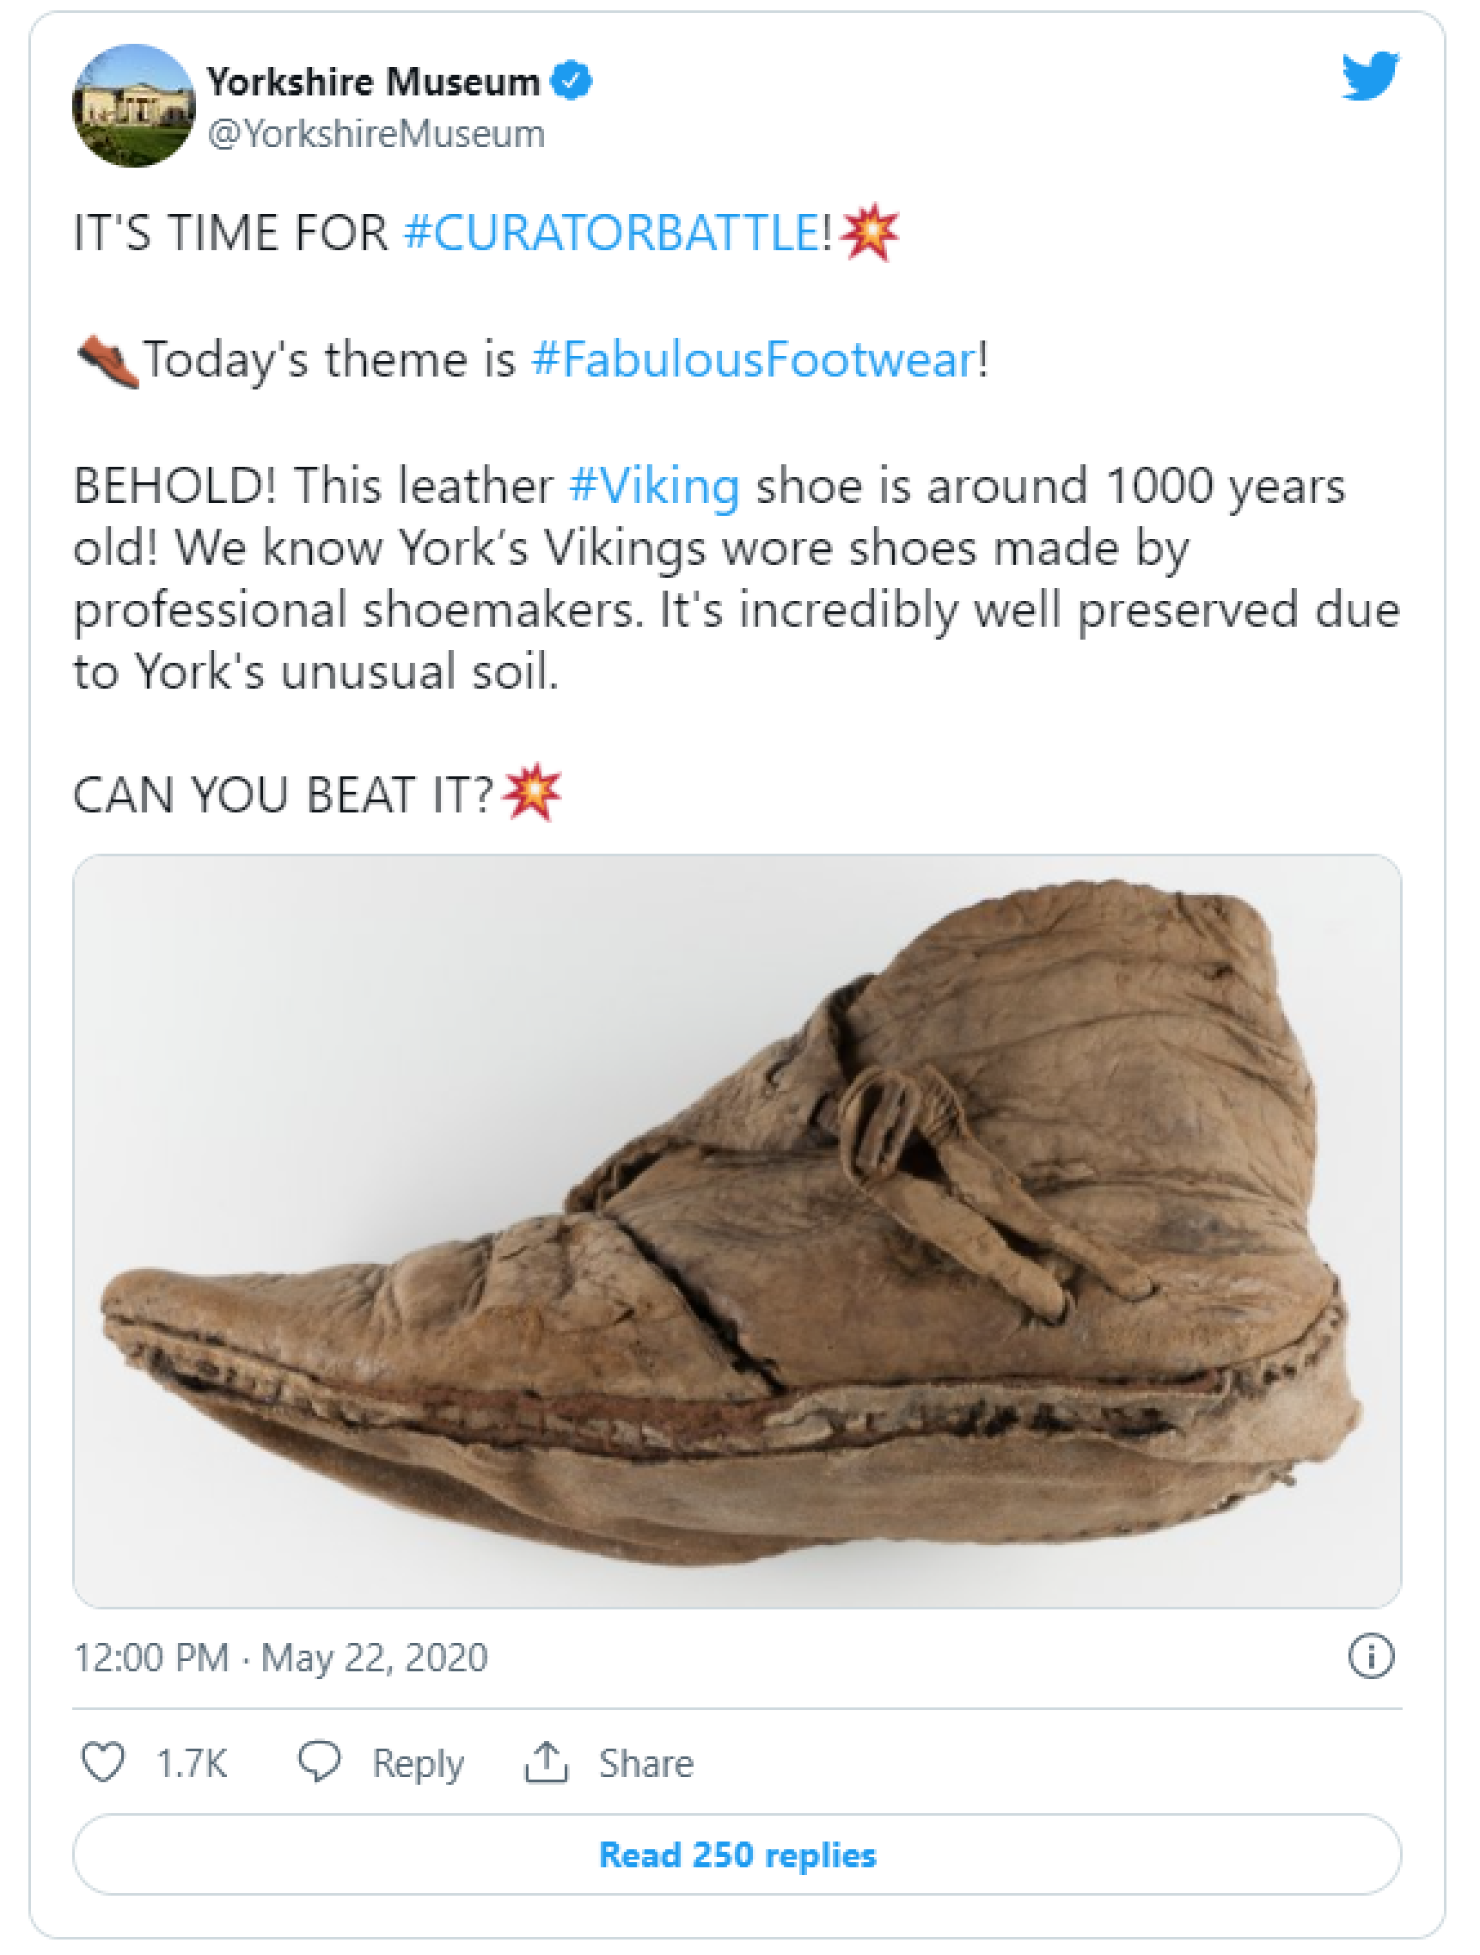Click the collision emoji after CAN YOU BEAT IT
1480x1955 pixels.
point(531,793)
